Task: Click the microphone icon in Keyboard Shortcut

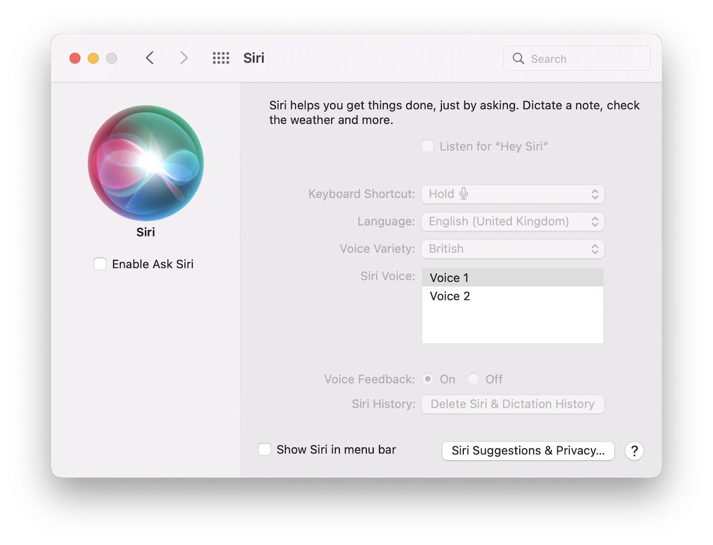Action: [464, 194]
